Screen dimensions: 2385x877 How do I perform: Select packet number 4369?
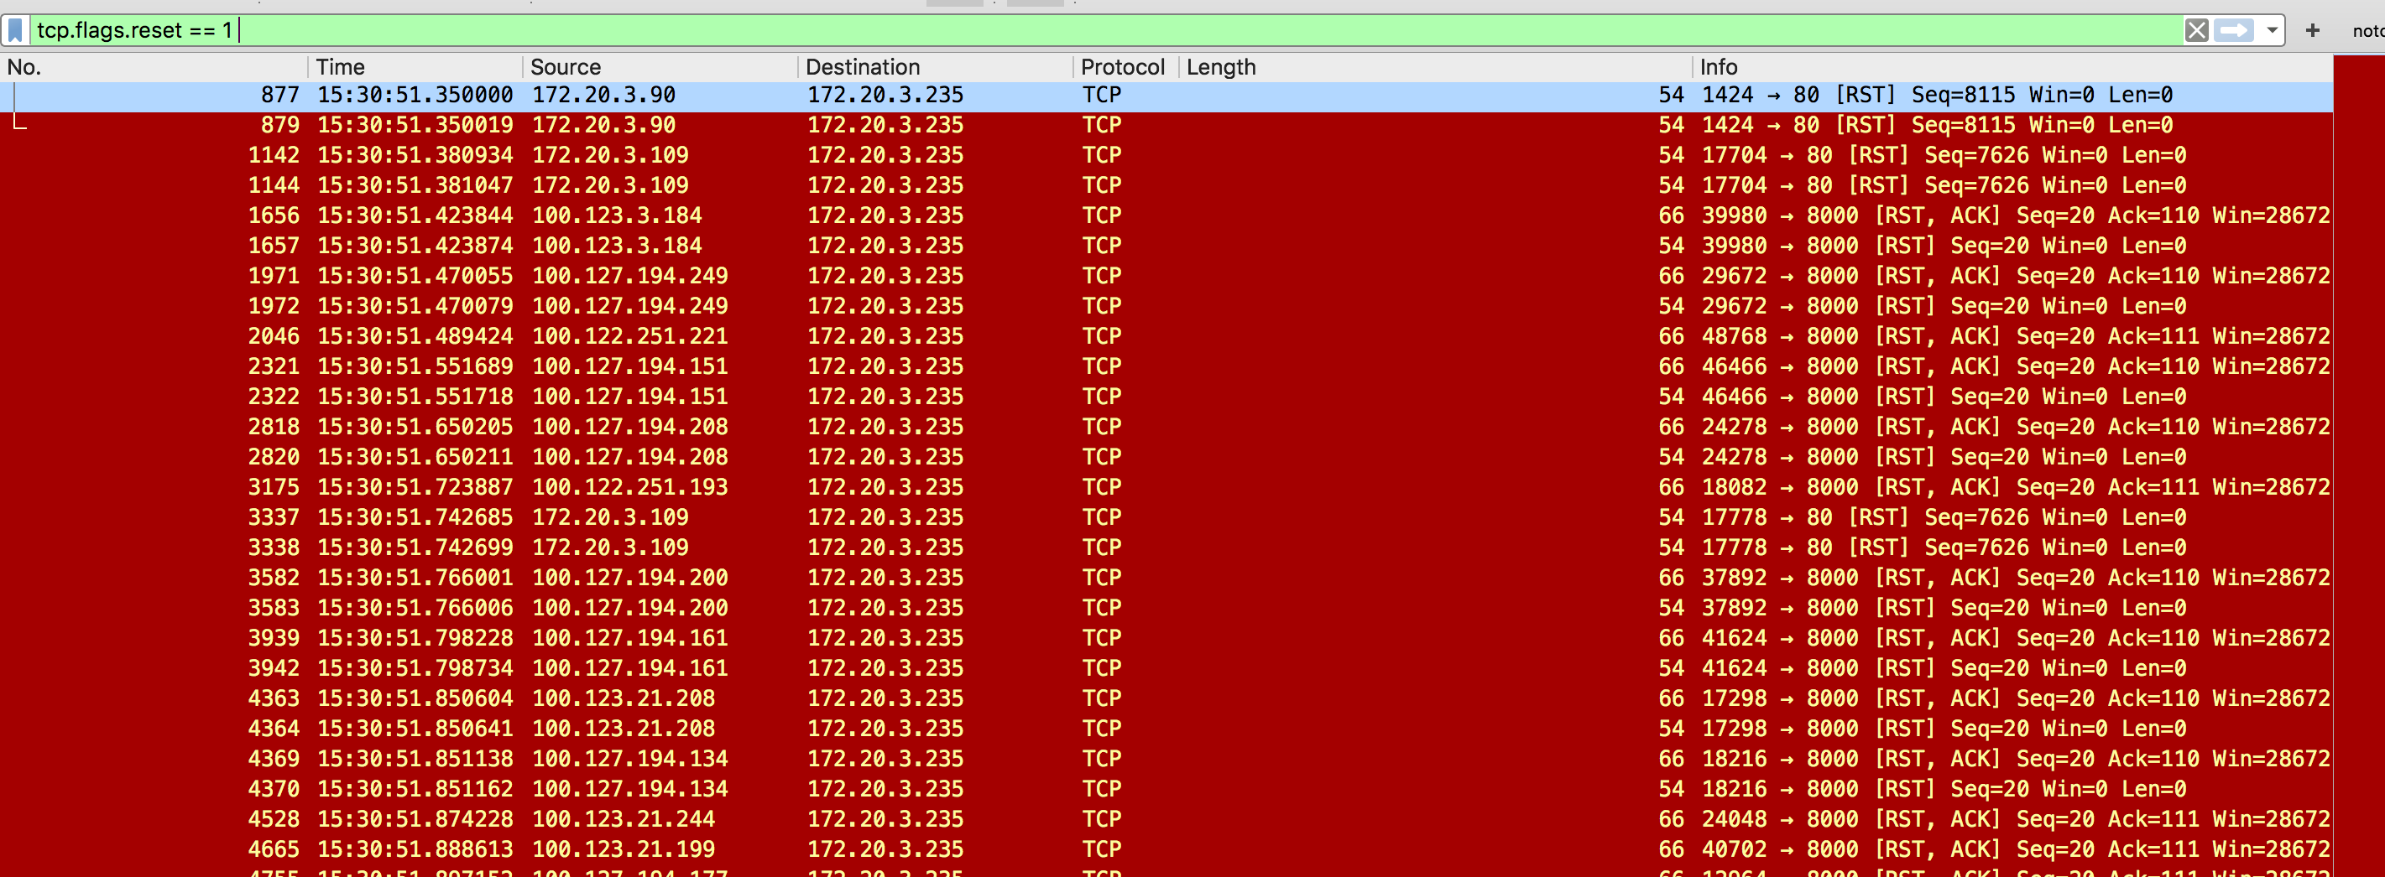point(1166,760)
